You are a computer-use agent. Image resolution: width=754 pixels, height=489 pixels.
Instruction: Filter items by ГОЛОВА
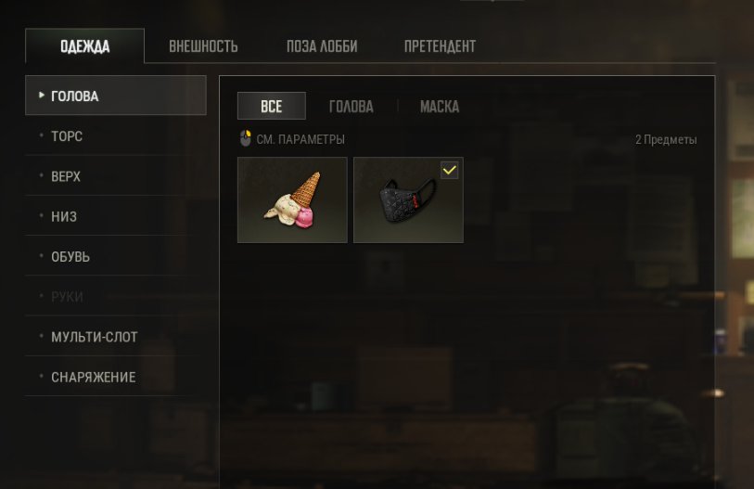click(x=351, y=107)
